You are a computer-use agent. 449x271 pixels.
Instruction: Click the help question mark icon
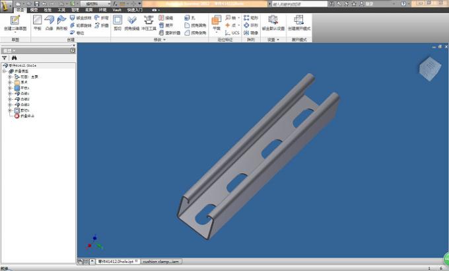point(403,4)
